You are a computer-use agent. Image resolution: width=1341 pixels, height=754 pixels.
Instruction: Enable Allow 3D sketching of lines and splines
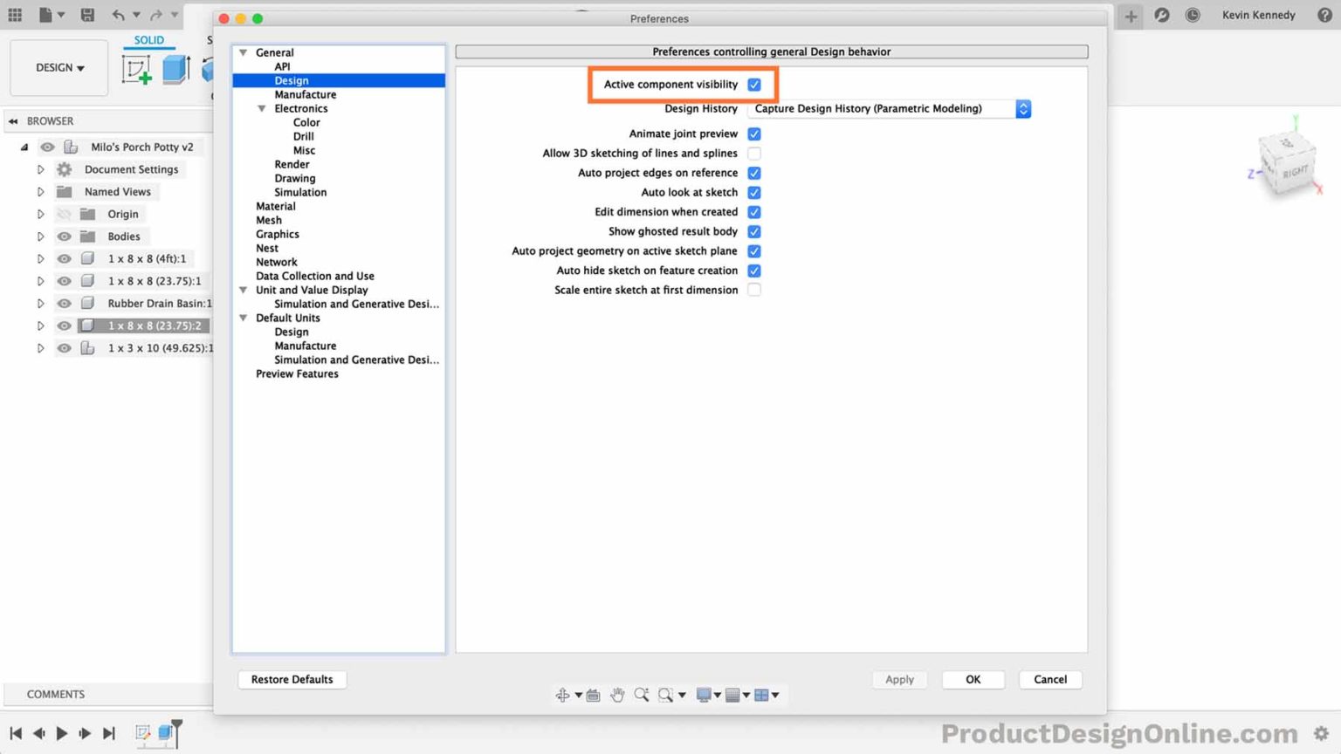pos(753,153)
